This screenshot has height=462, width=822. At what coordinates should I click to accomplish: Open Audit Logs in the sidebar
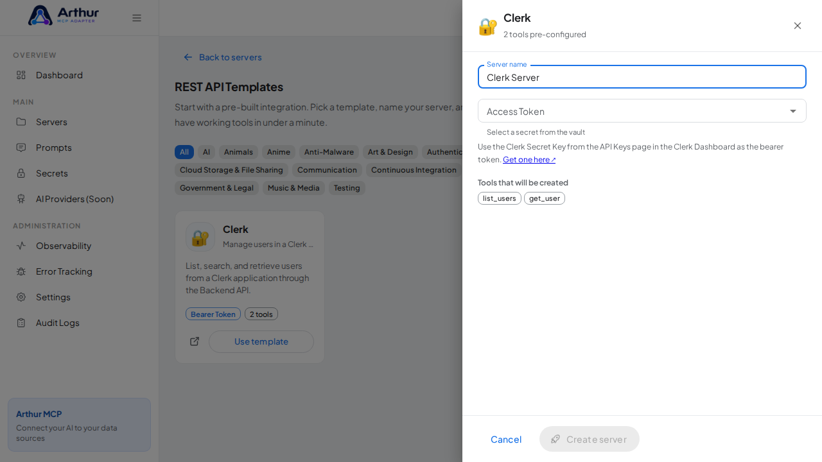coord(79,323)
